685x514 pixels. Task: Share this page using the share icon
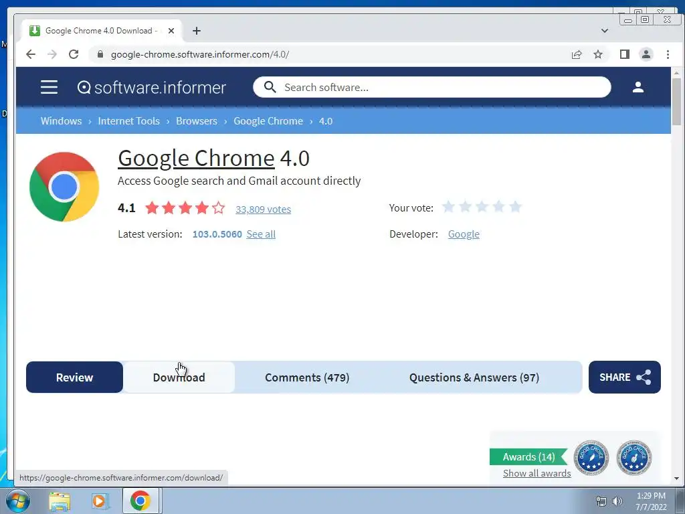tap(577, 54)
